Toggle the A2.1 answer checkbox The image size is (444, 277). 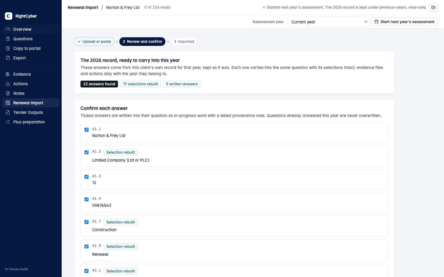[x=87, y=271]
